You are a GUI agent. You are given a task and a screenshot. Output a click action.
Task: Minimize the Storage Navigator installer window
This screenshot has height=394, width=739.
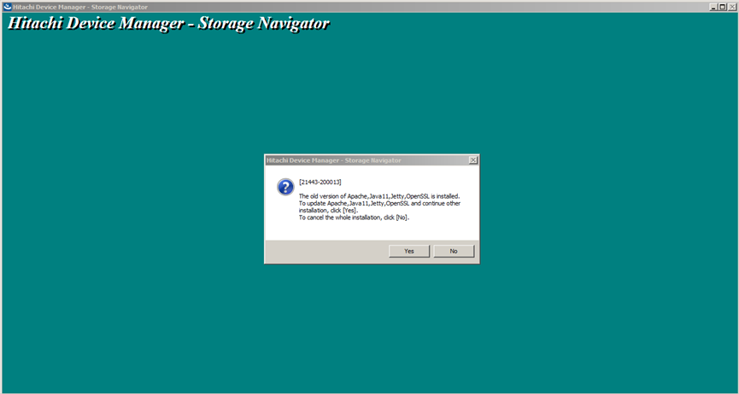pos(713,6)
